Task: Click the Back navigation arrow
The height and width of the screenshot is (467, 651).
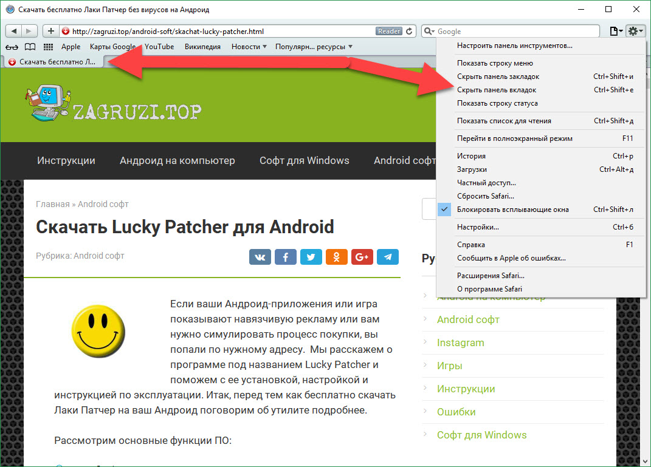Action: pos(14,31)
